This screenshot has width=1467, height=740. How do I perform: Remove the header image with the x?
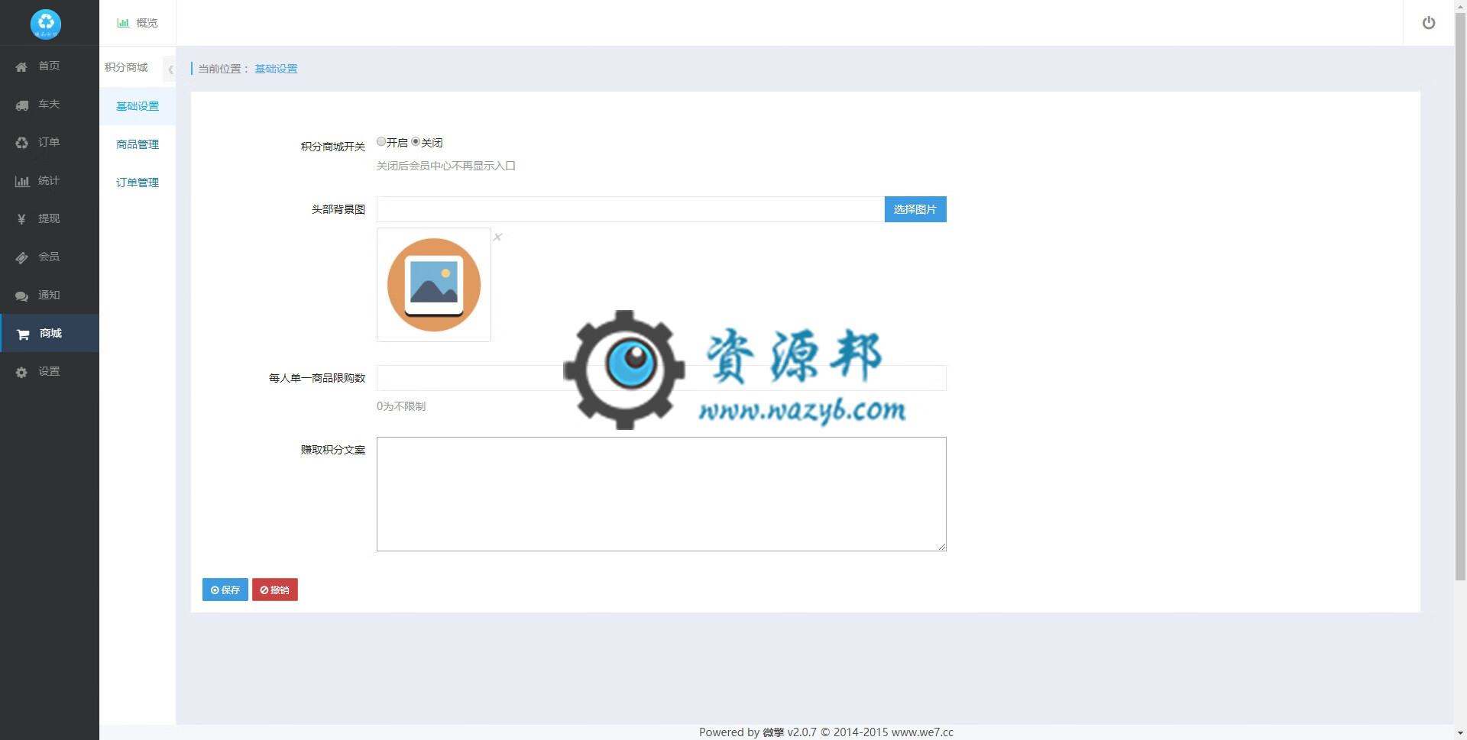tap(497, 238)
